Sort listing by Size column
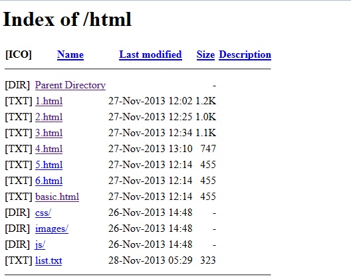351x277 pixels. [x=205, y=55]
